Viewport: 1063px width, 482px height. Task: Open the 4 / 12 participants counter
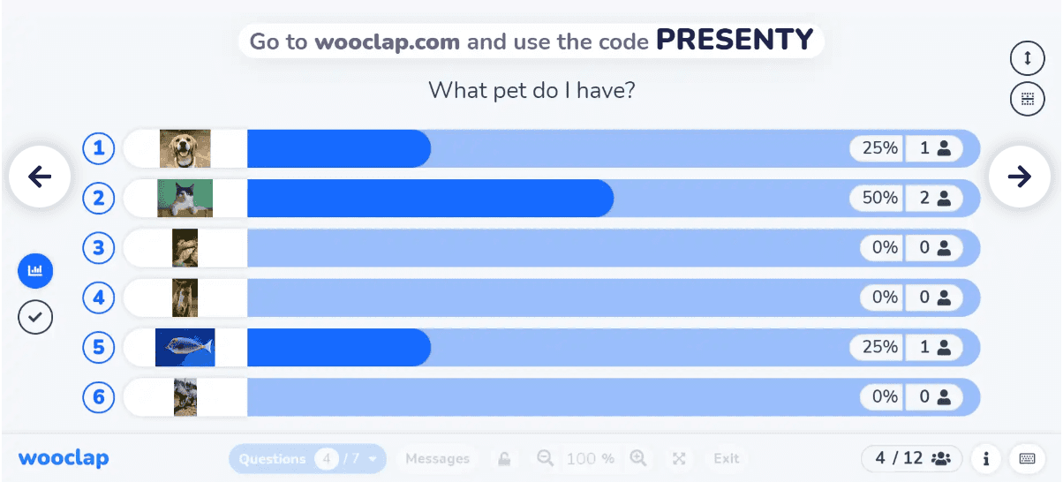(913, 458)
